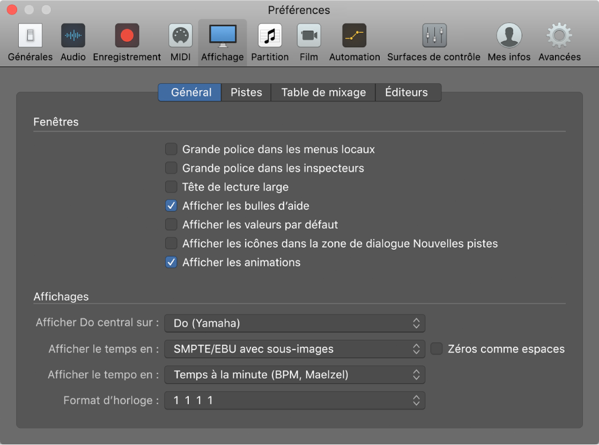
Task: Open the Format d'horloge dropdown
Action: tap(294, 400)
